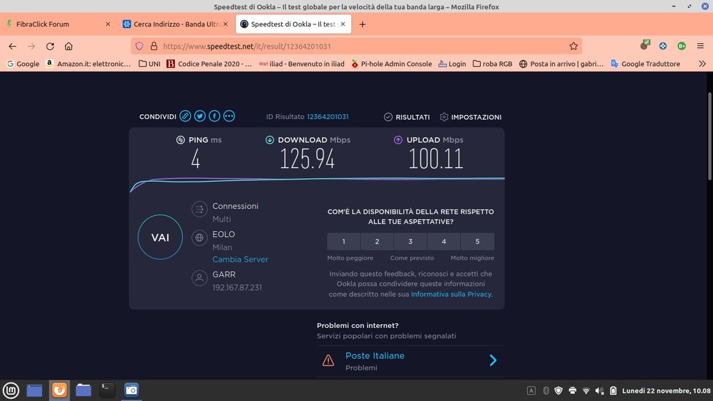This screenshot has height=401, width=713.
Task: Copy result link via chain share icon
Action: click(185, 116)
